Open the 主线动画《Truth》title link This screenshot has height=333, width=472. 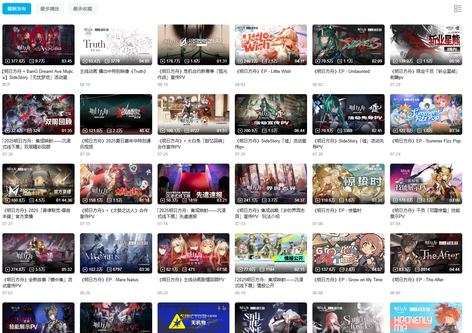click(114, 71)
